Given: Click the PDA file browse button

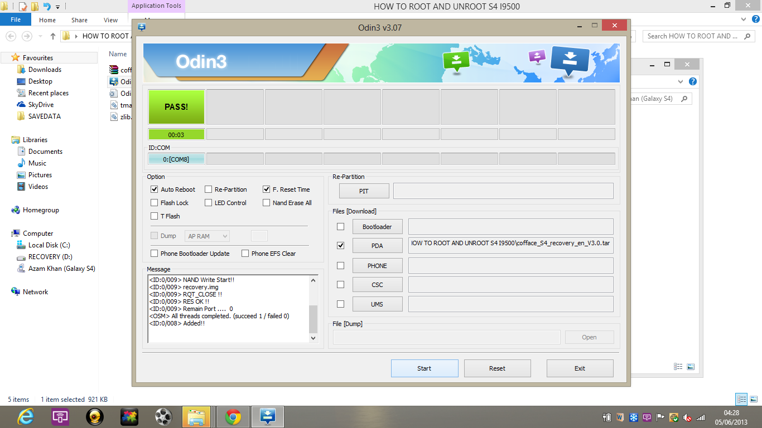Looking at the screenshot, I should tap(377, 246).
